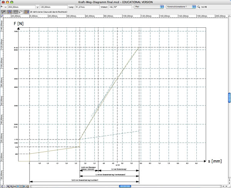
Task: Click the ruler origin icon at the ruler corner
Action: click(2, 16)
